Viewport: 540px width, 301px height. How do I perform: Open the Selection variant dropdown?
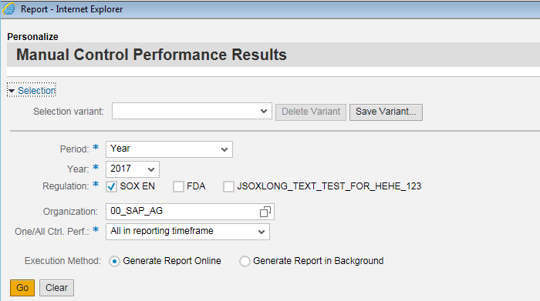tap(192, 111)
